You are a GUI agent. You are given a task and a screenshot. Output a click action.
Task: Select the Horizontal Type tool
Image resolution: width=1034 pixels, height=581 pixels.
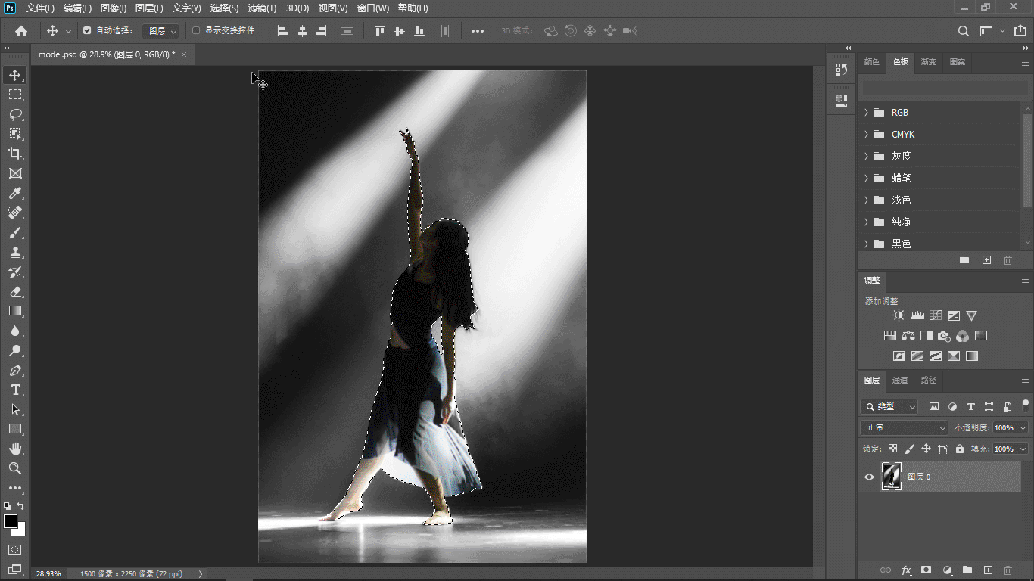tap(15, 390)
